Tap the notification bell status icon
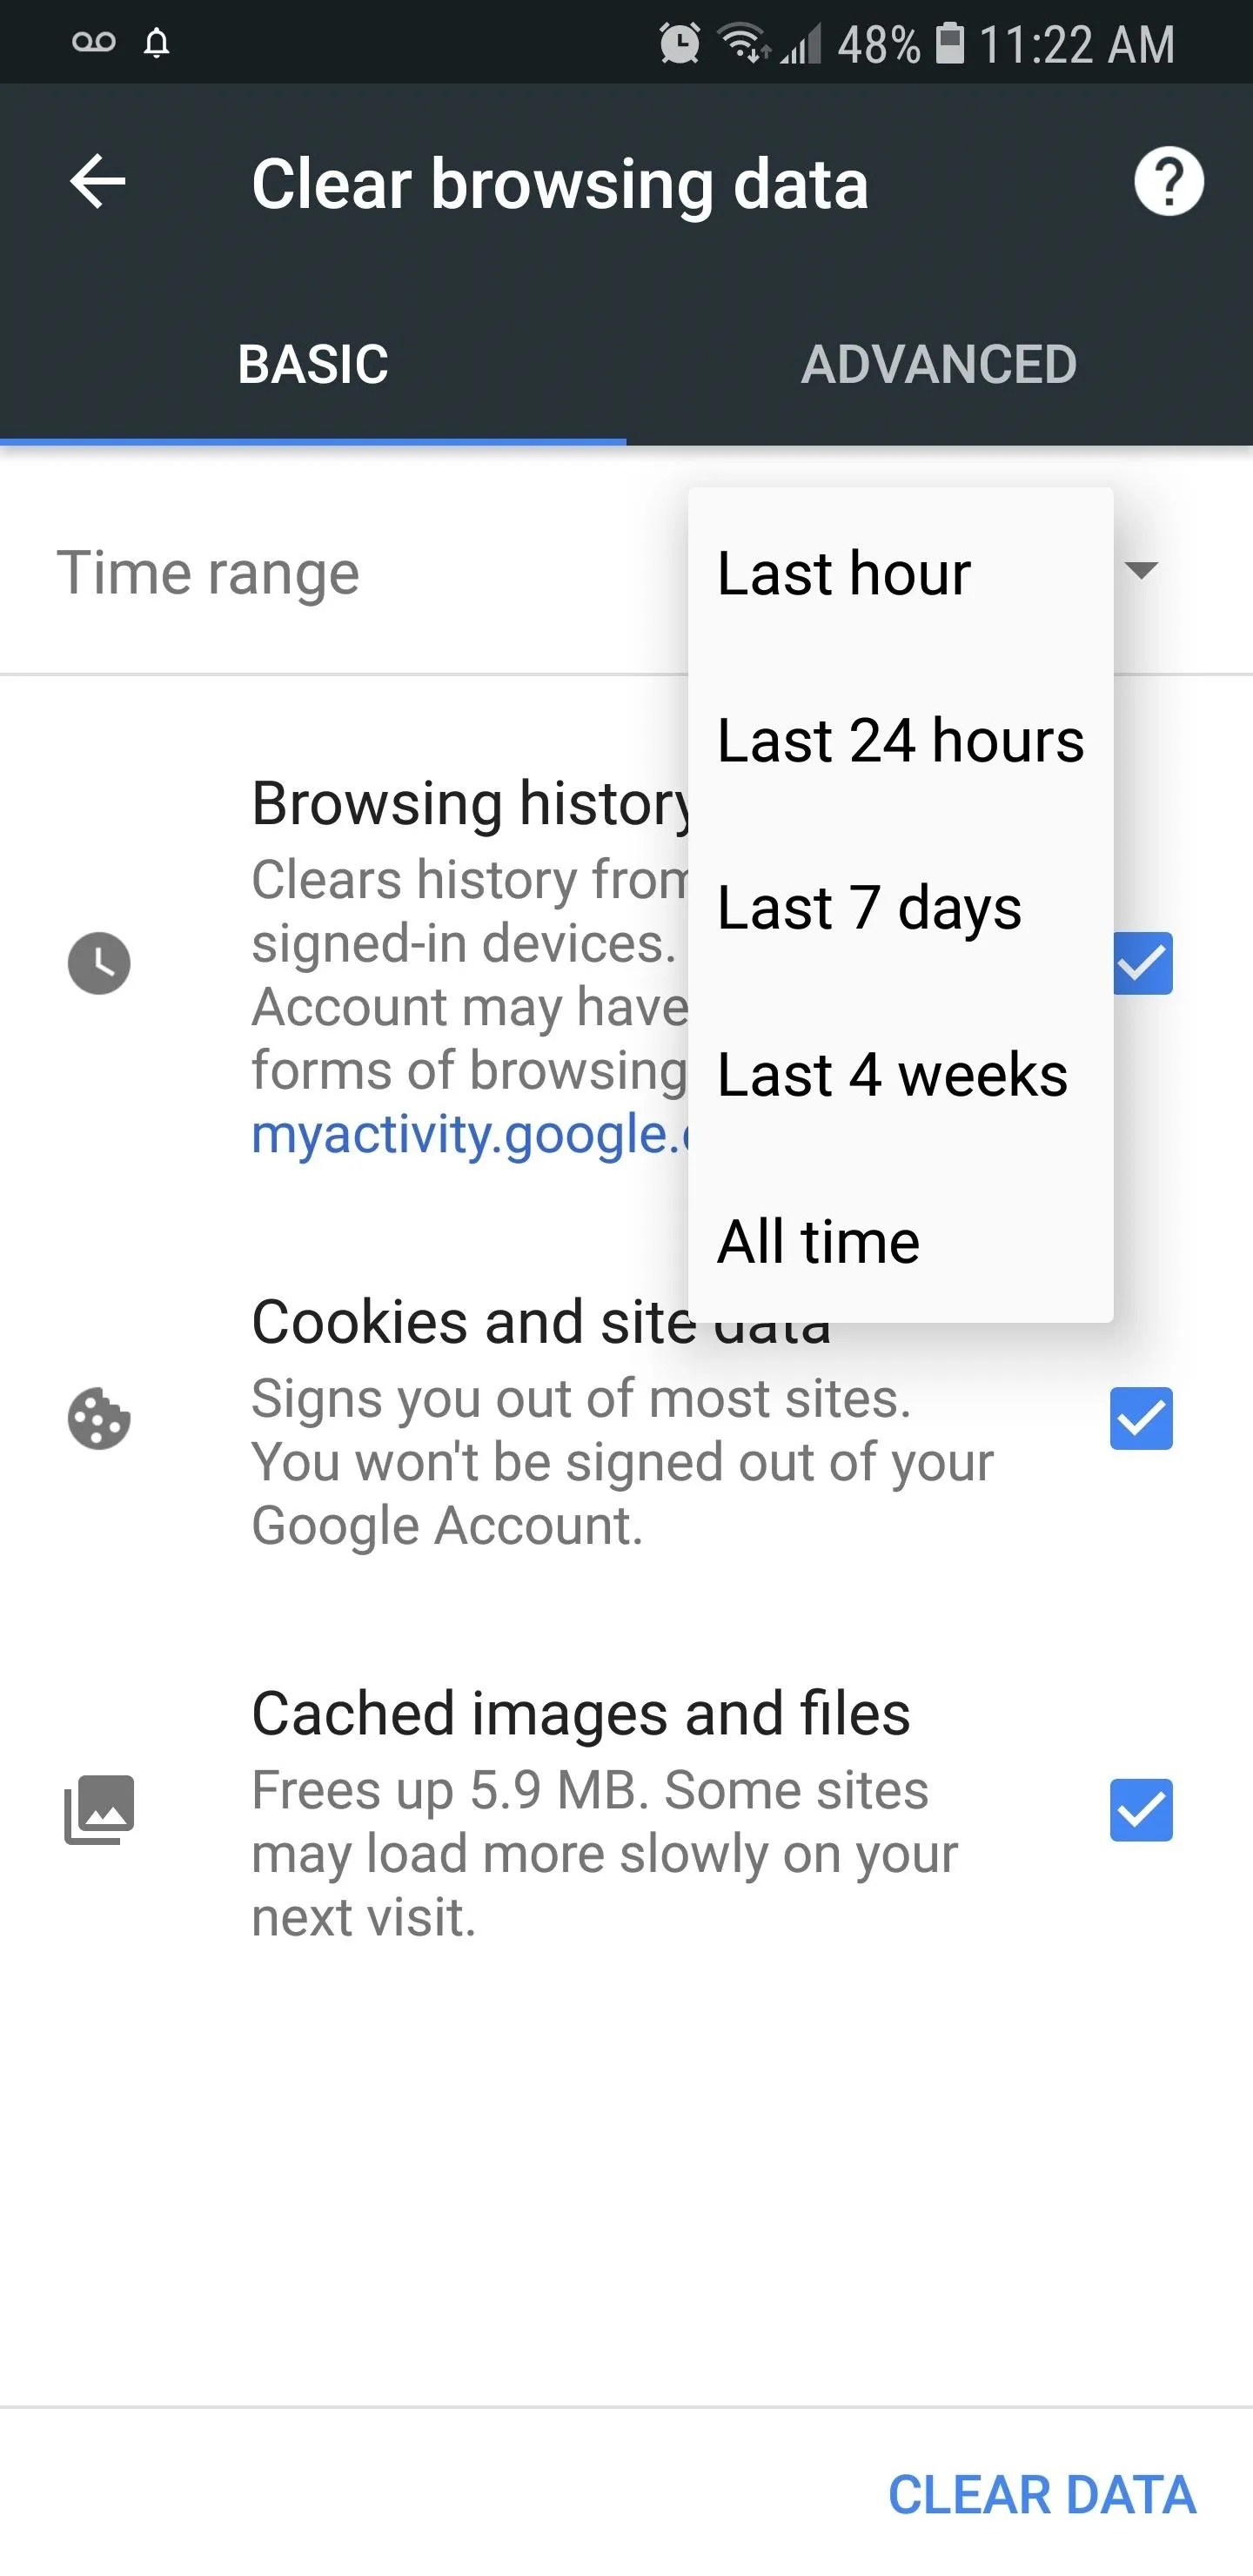Screen dimensions: 1253x2576 point(157,43)
